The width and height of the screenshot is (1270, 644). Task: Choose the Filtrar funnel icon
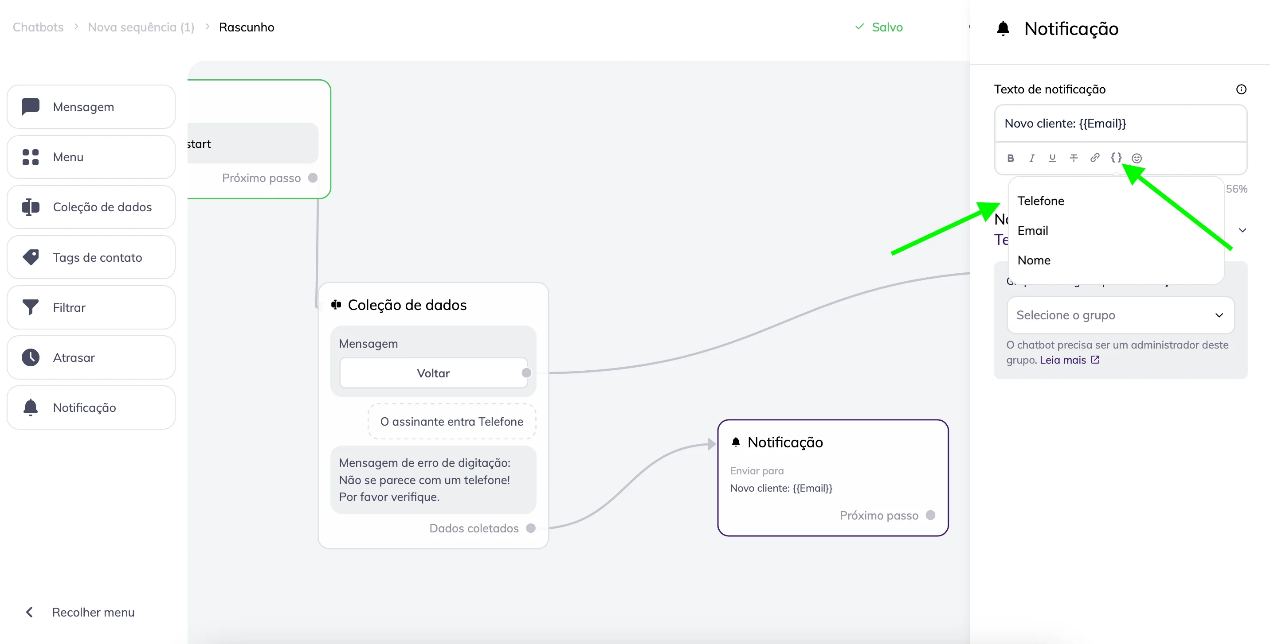[31, 307]
